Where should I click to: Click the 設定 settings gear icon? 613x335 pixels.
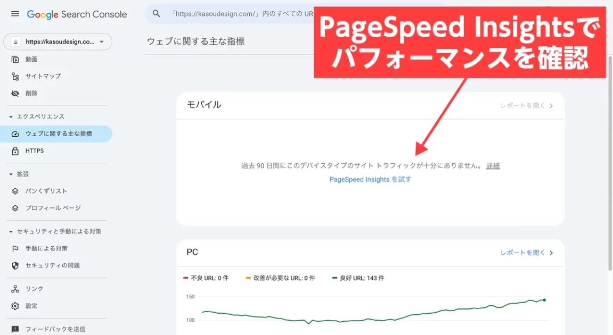pos(15,306)
